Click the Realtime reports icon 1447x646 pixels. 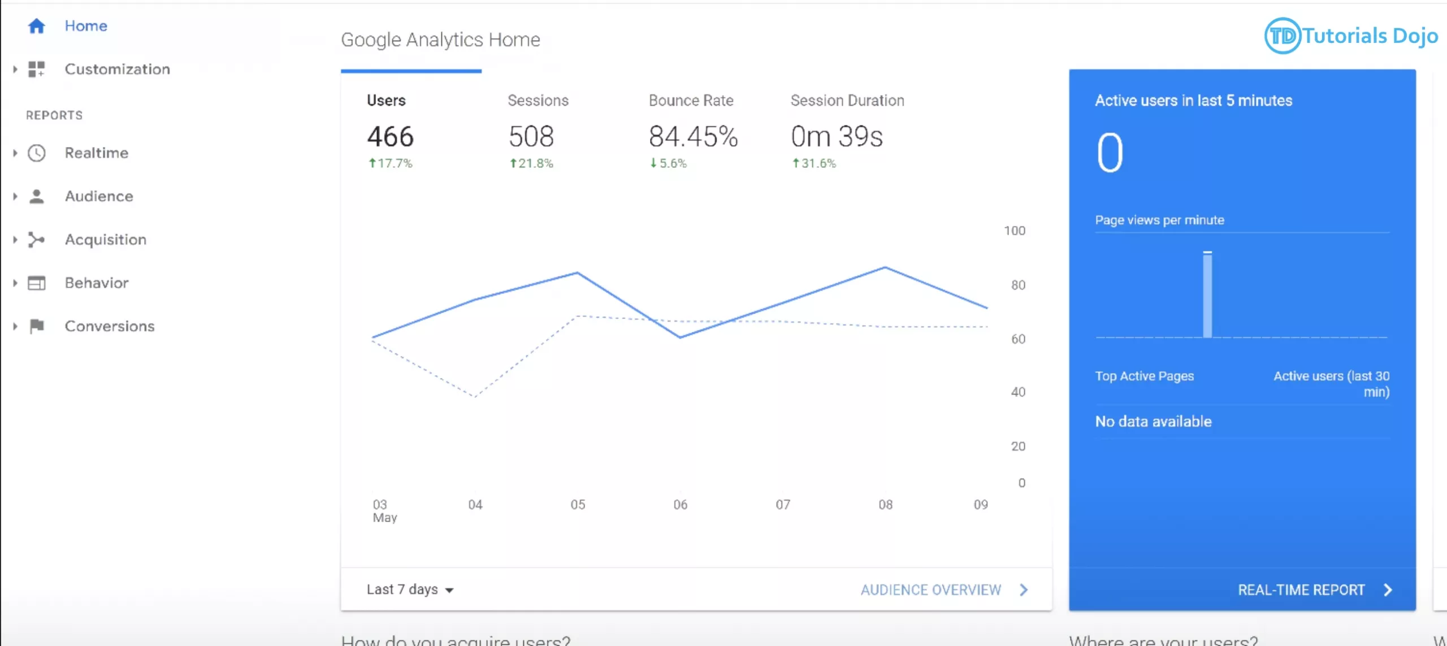point(37,152)
